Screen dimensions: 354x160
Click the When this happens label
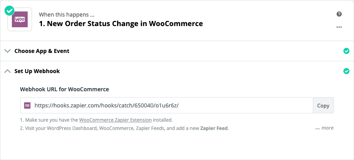pyautogui.click(x=66, y=15)
